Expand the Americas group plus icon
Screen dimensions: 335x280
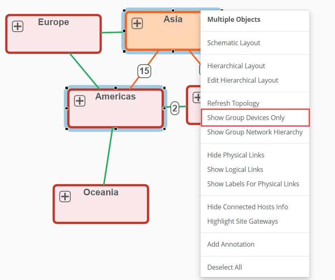pos(79,101)
